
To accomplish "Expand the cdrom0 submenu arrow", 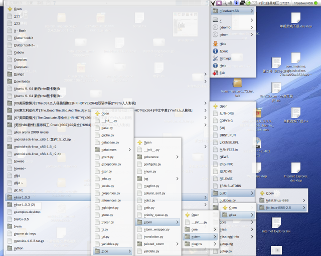I will [252, 27].
